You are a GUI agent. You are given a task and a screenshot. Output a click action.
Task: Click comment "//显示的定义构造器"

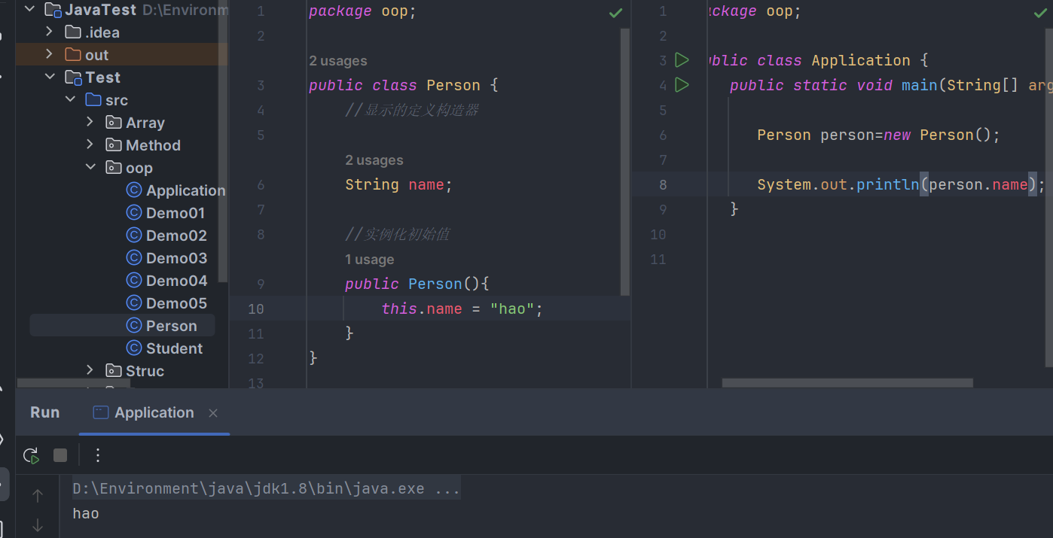(x=412, y=111)
